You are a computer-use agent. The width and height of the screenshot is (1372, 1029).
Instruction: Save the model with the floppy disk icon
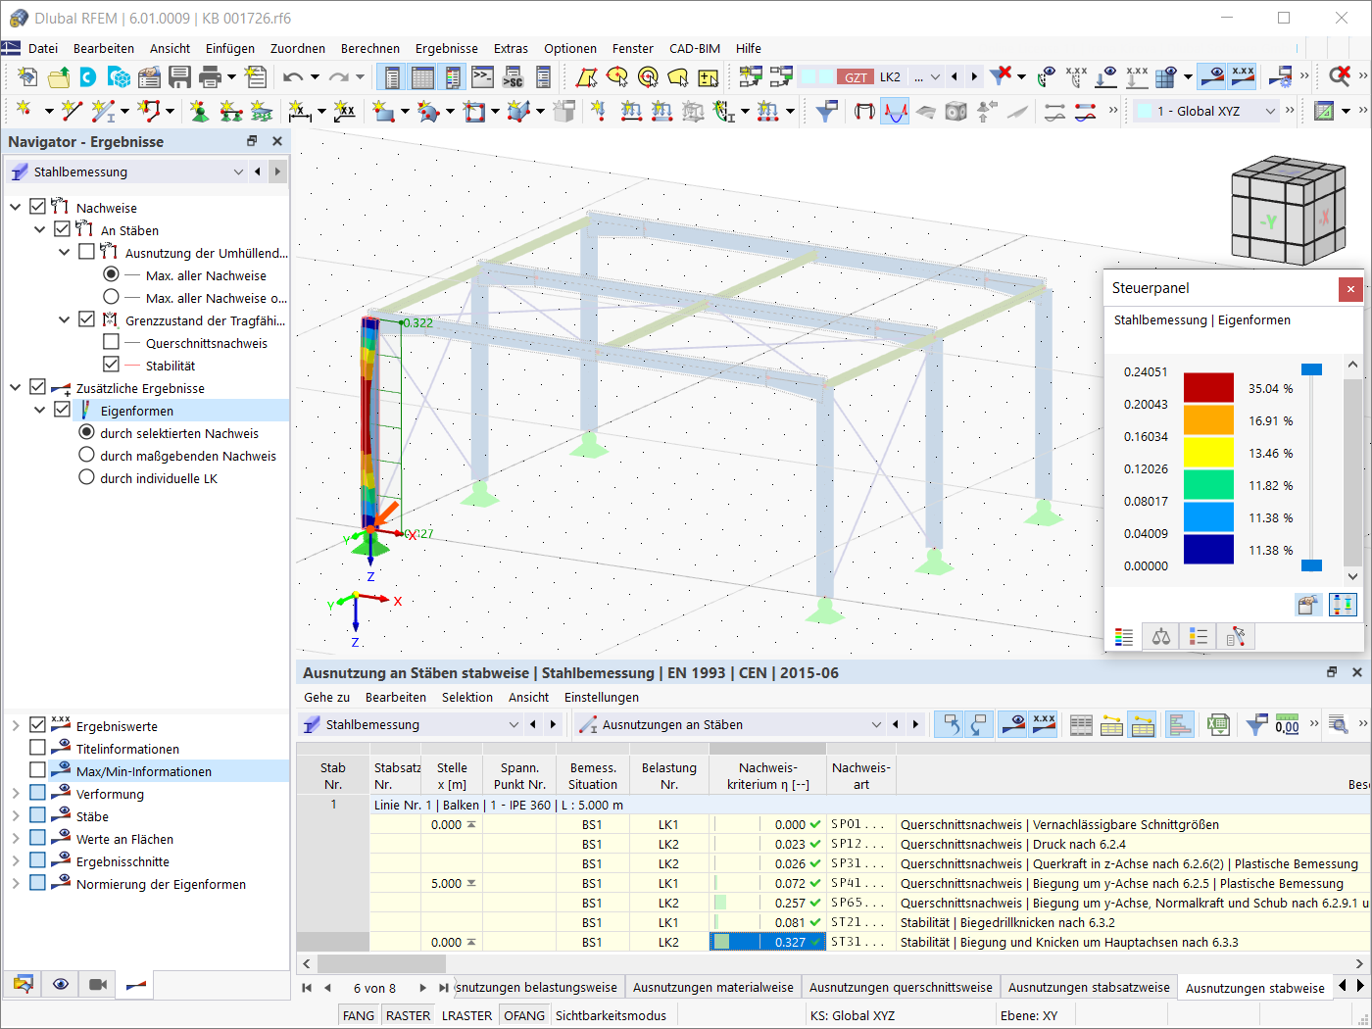tap(179, 76)
